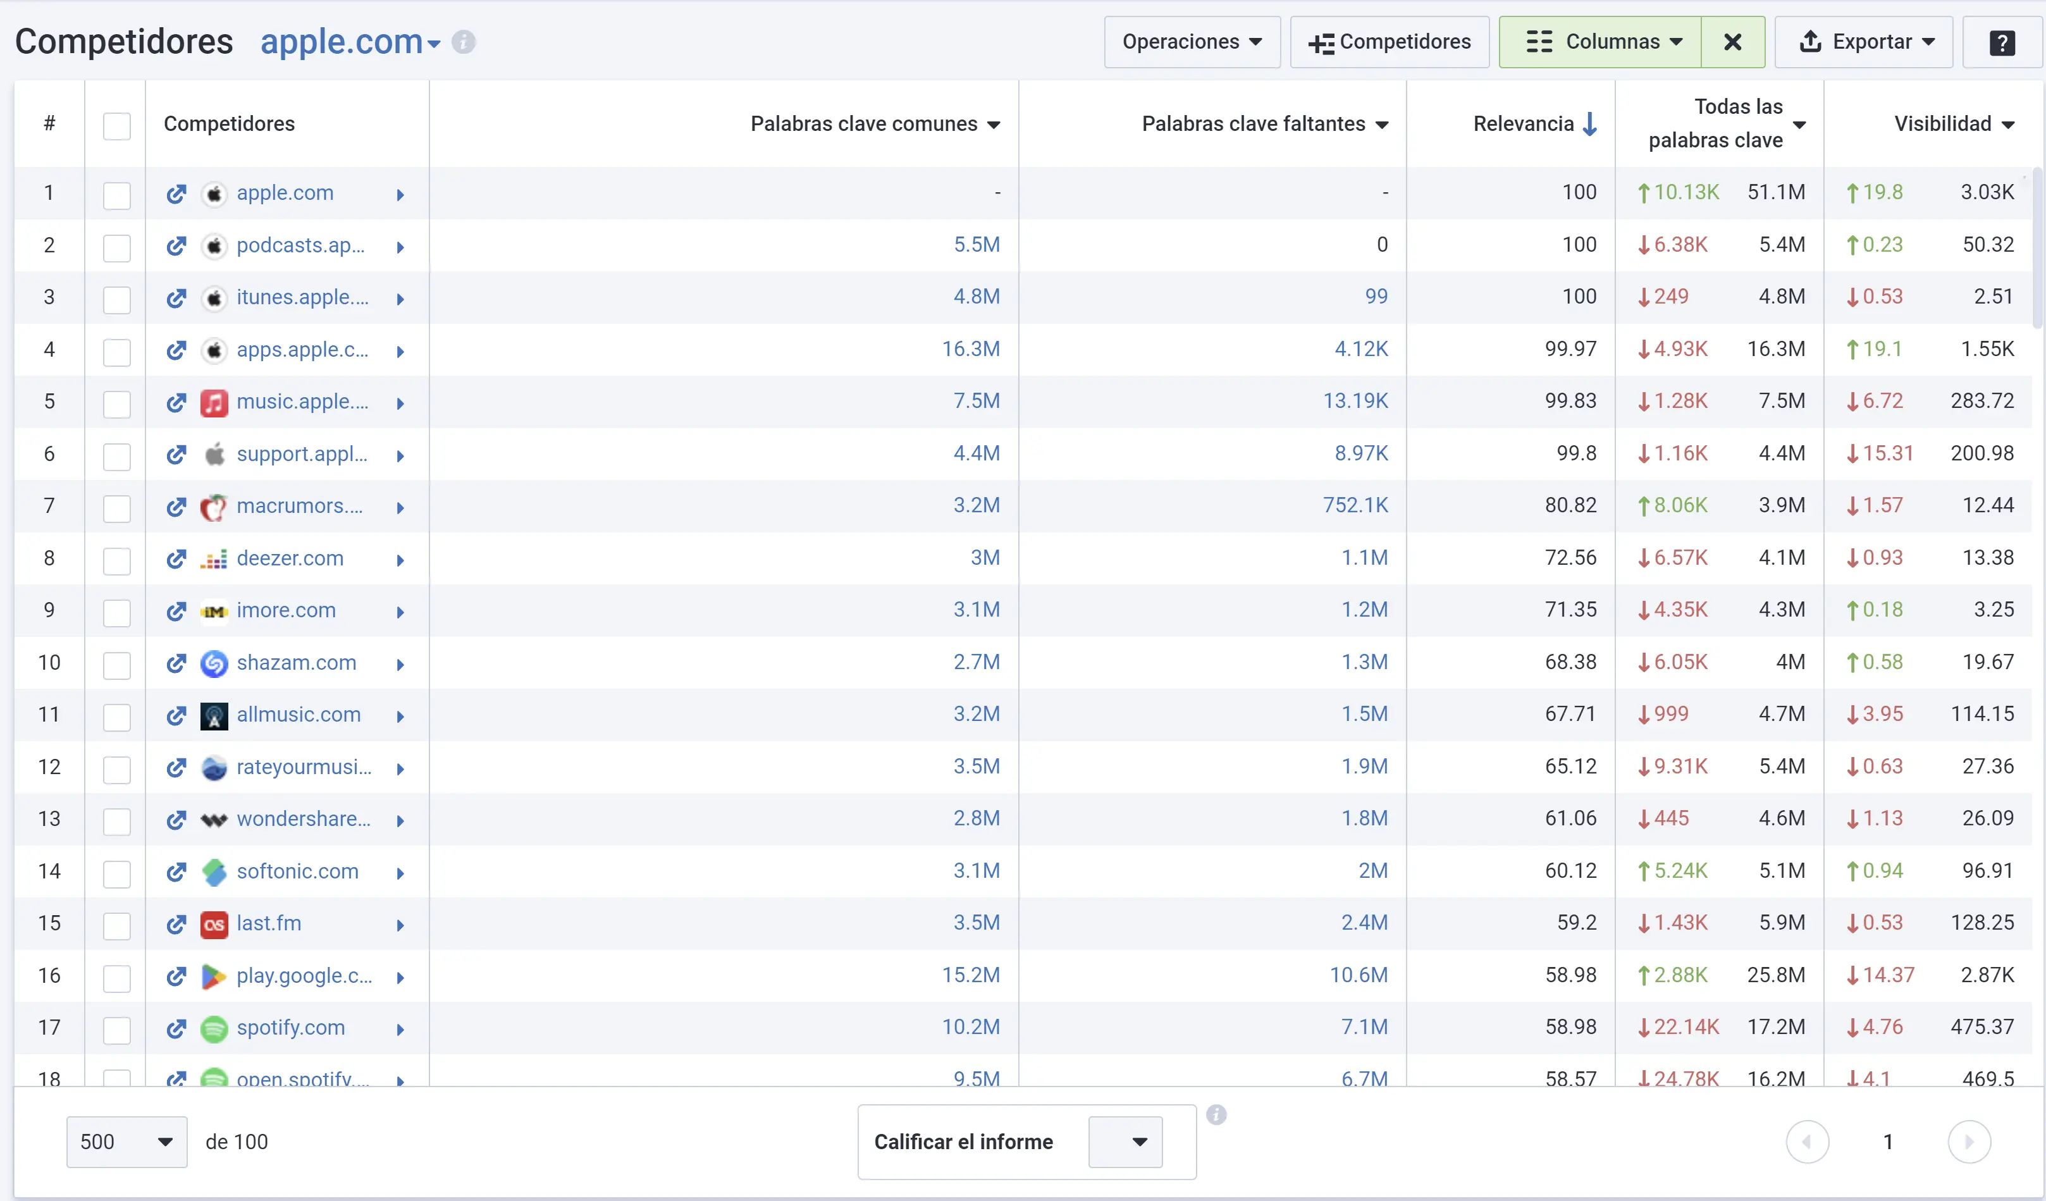The image size is (2046, 1201).
Task: Open the rows-per-page 500 dropdown
Action: (126, 1141)
